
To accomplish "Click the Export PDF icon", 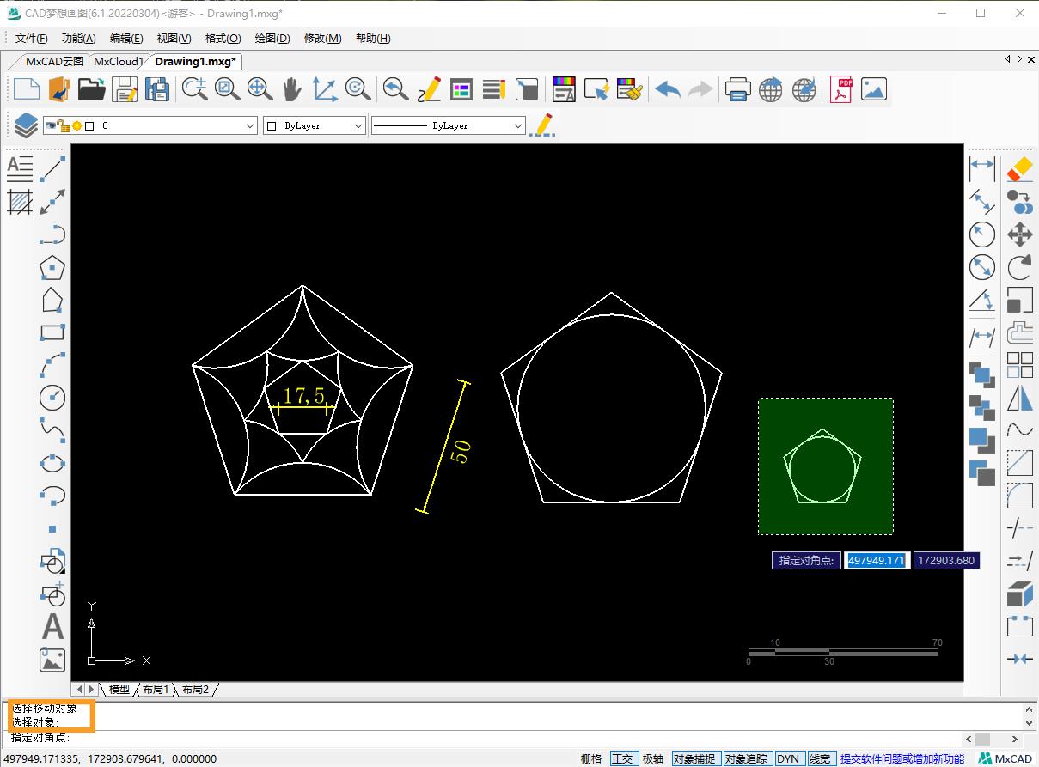I will [840, 89].
